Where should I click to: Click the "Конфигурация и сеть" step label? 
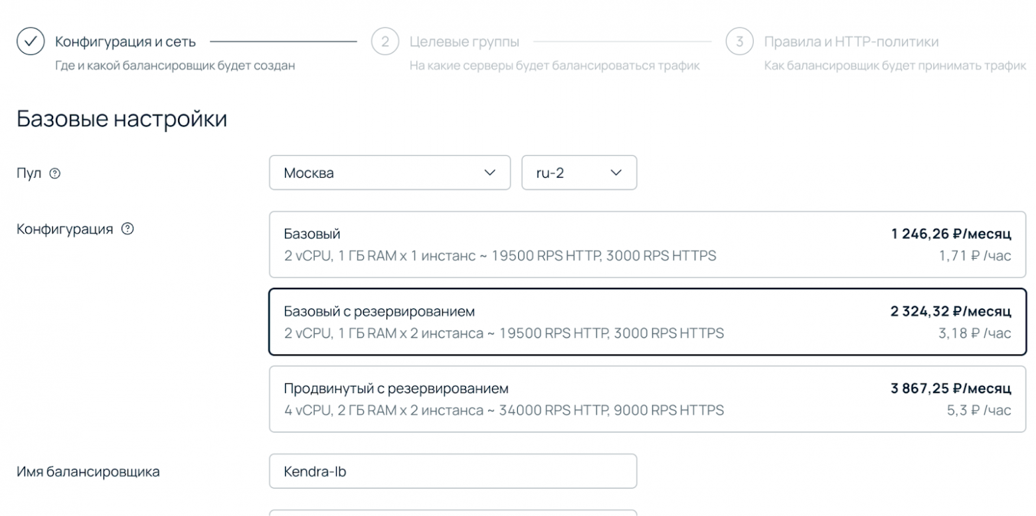[125, 41]
